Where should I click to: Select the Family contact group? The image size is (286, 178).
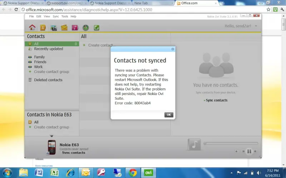(39, 57)
